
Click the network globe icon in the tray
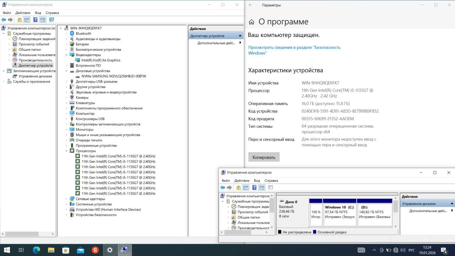[396, 250]
